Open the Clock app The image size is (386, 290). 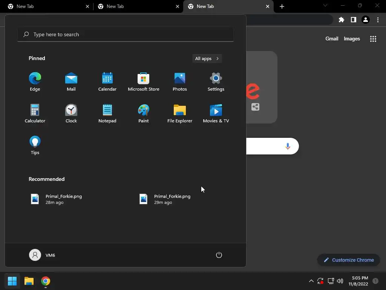tap(71, 113)
